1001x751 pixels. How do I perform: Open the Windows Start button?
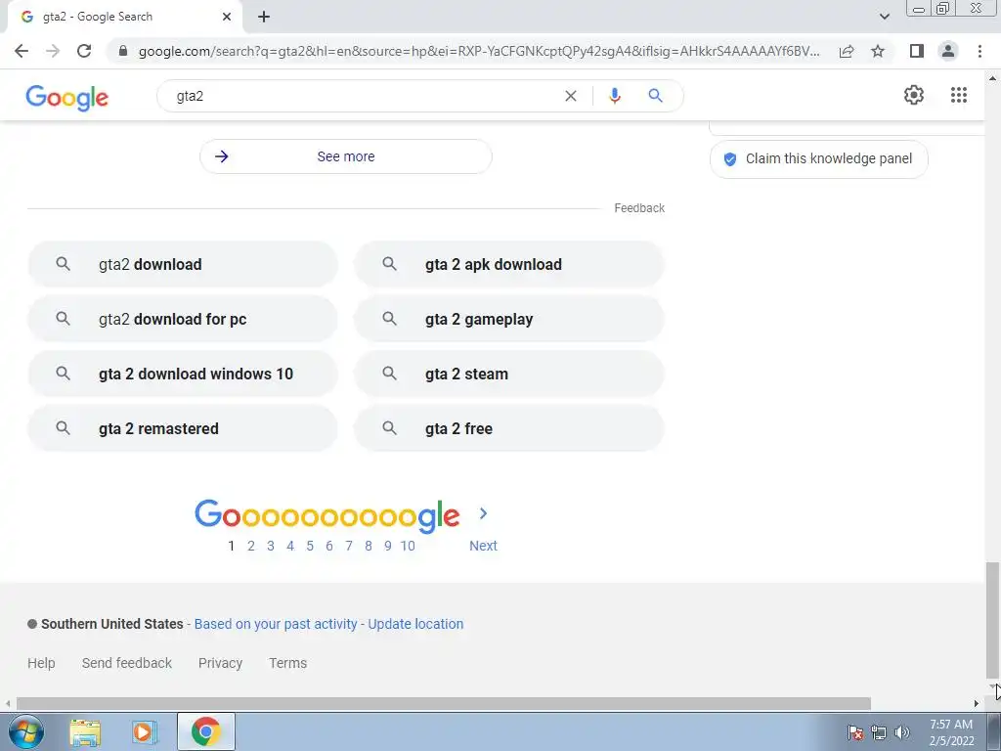coord(26,731)
